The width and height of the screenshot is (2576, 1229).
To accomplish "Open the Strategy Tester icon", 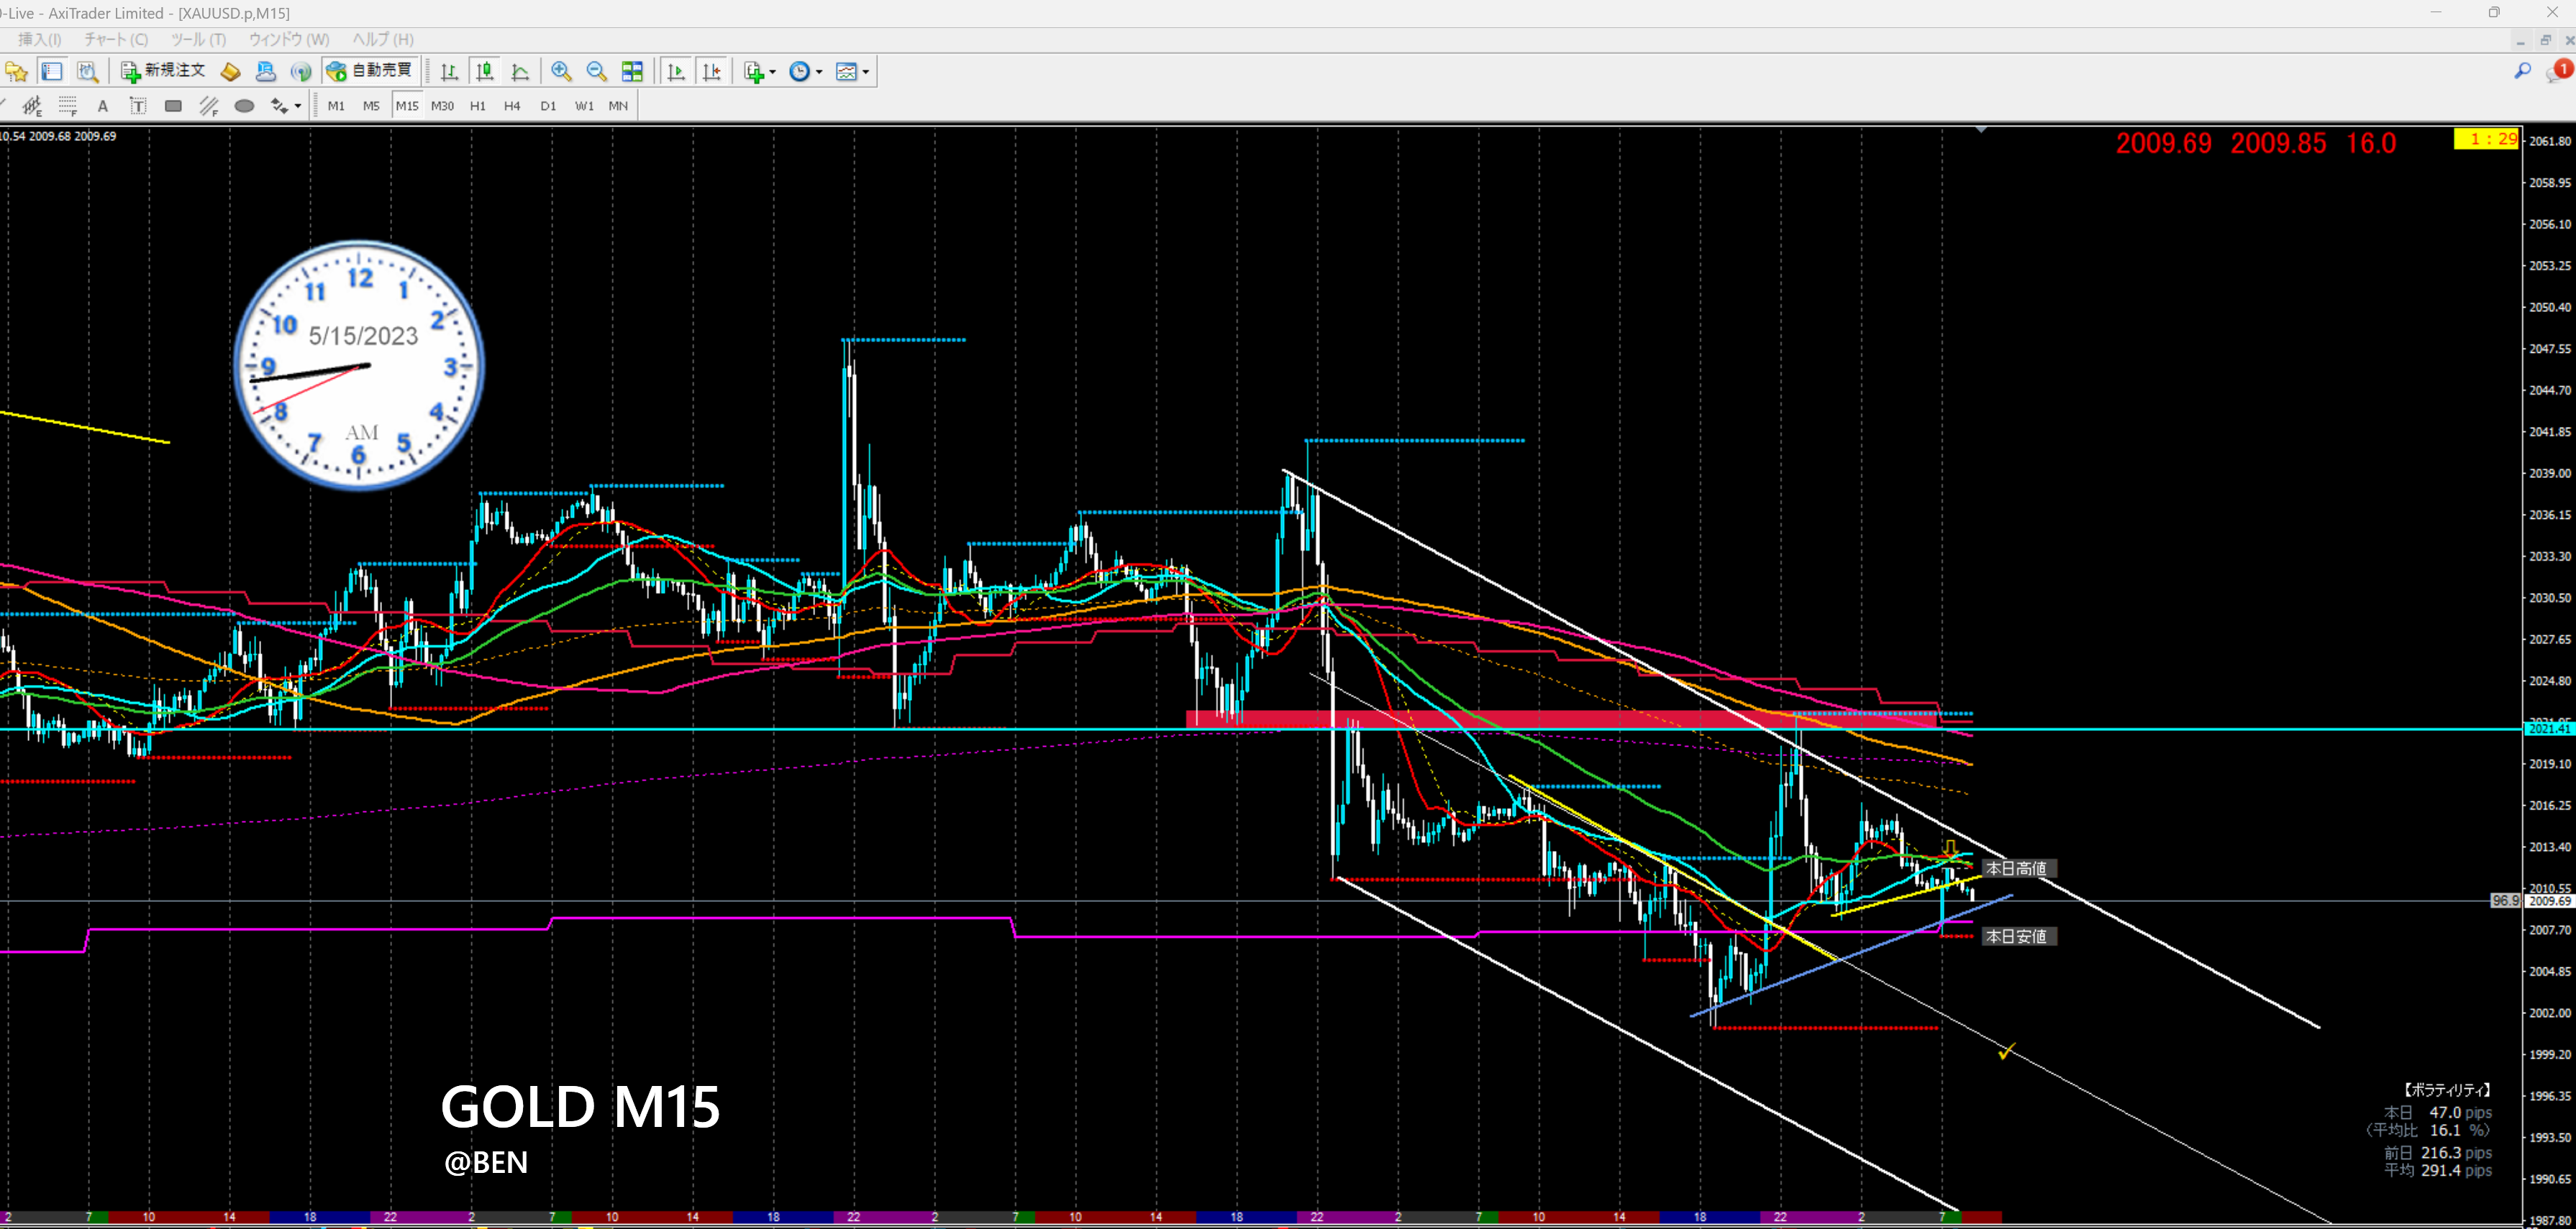I will click(88, 72).
